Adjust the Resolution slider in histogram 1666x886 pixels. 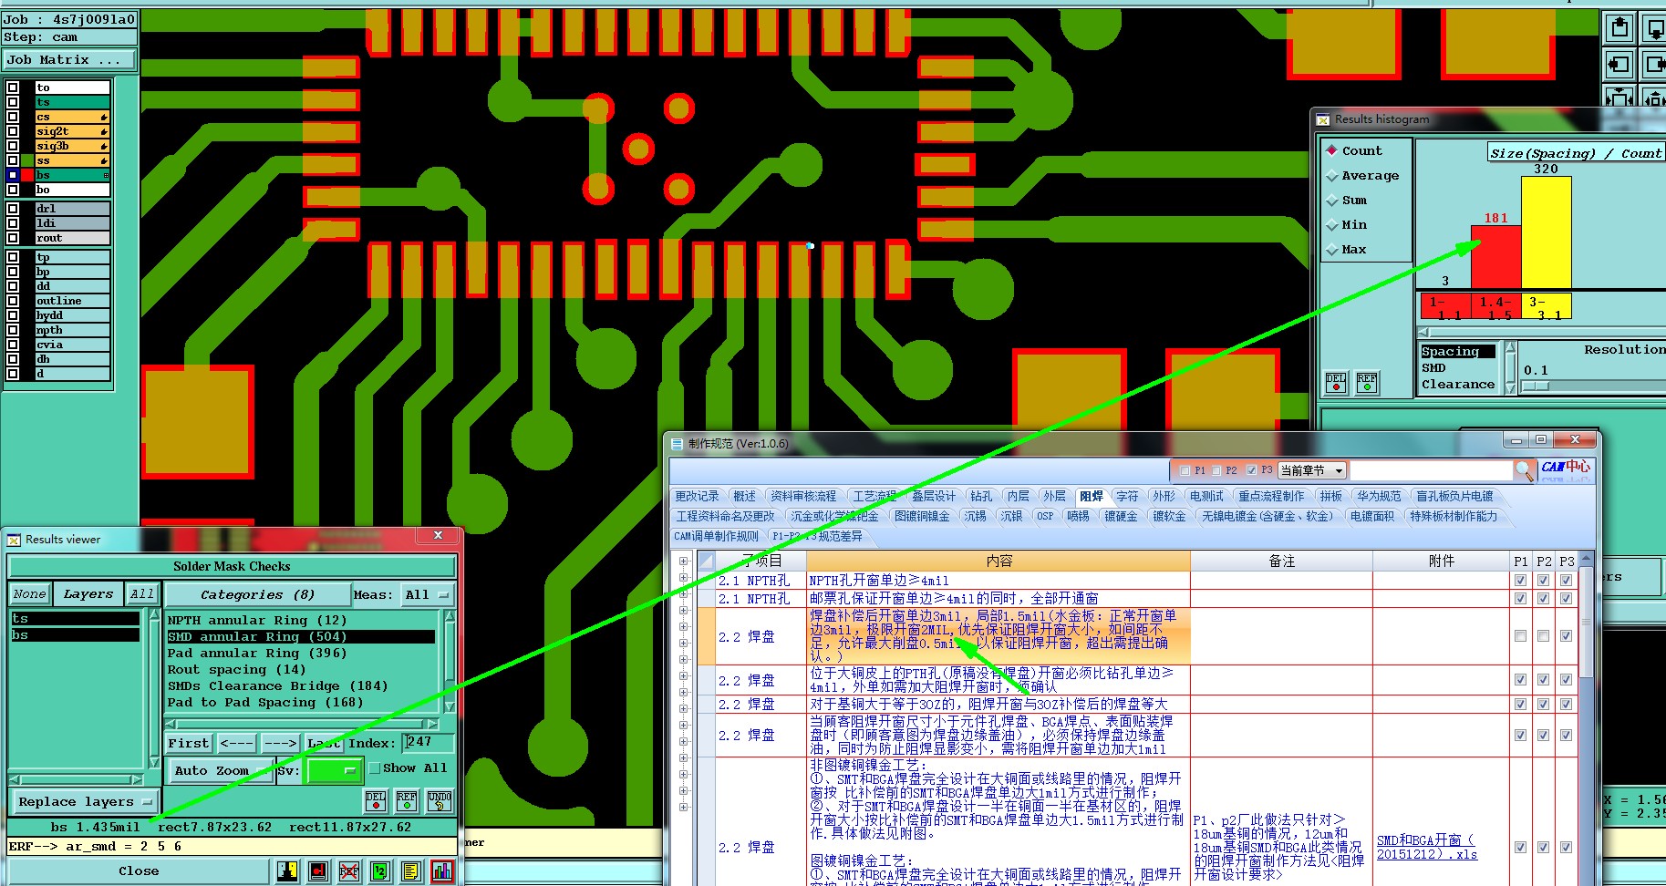(1536, 386)
